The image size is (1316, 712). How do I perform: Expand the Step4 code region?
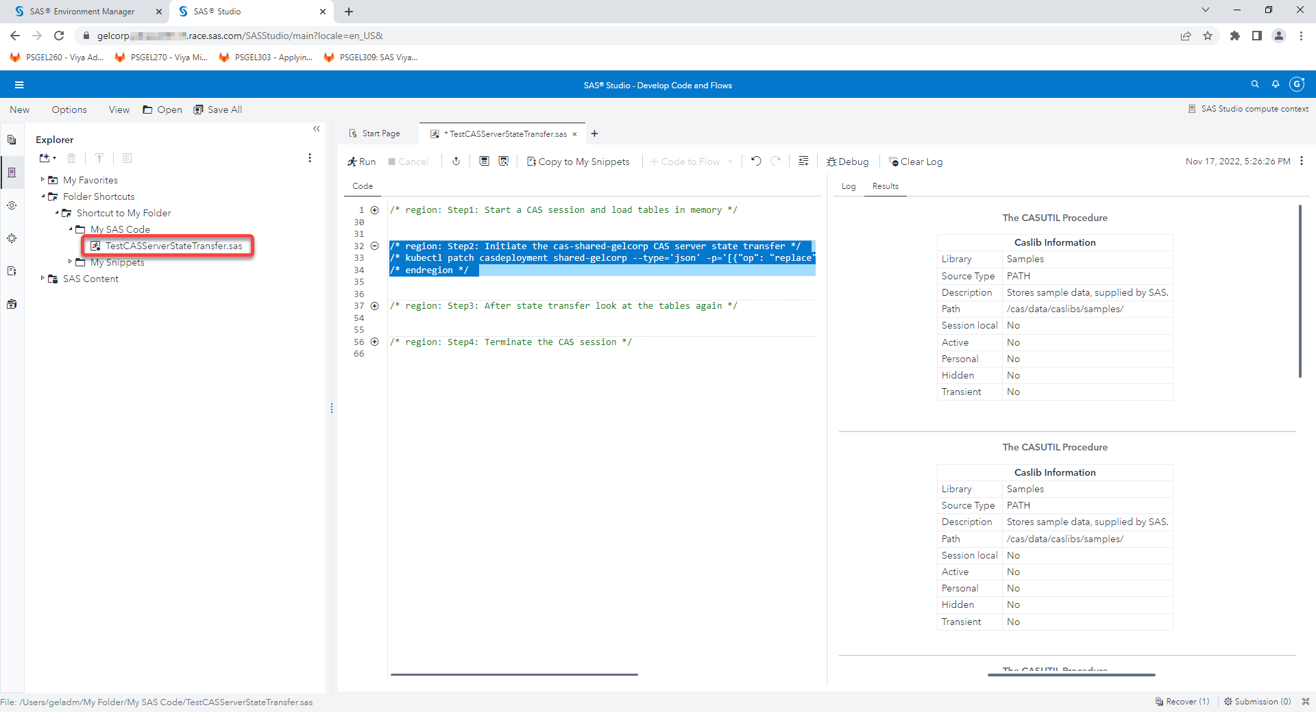[x=375, y=342]
